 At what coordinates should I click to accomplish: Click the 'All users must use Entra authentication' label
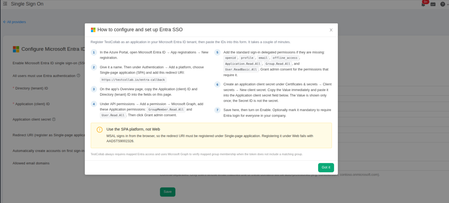coord(44,76)
